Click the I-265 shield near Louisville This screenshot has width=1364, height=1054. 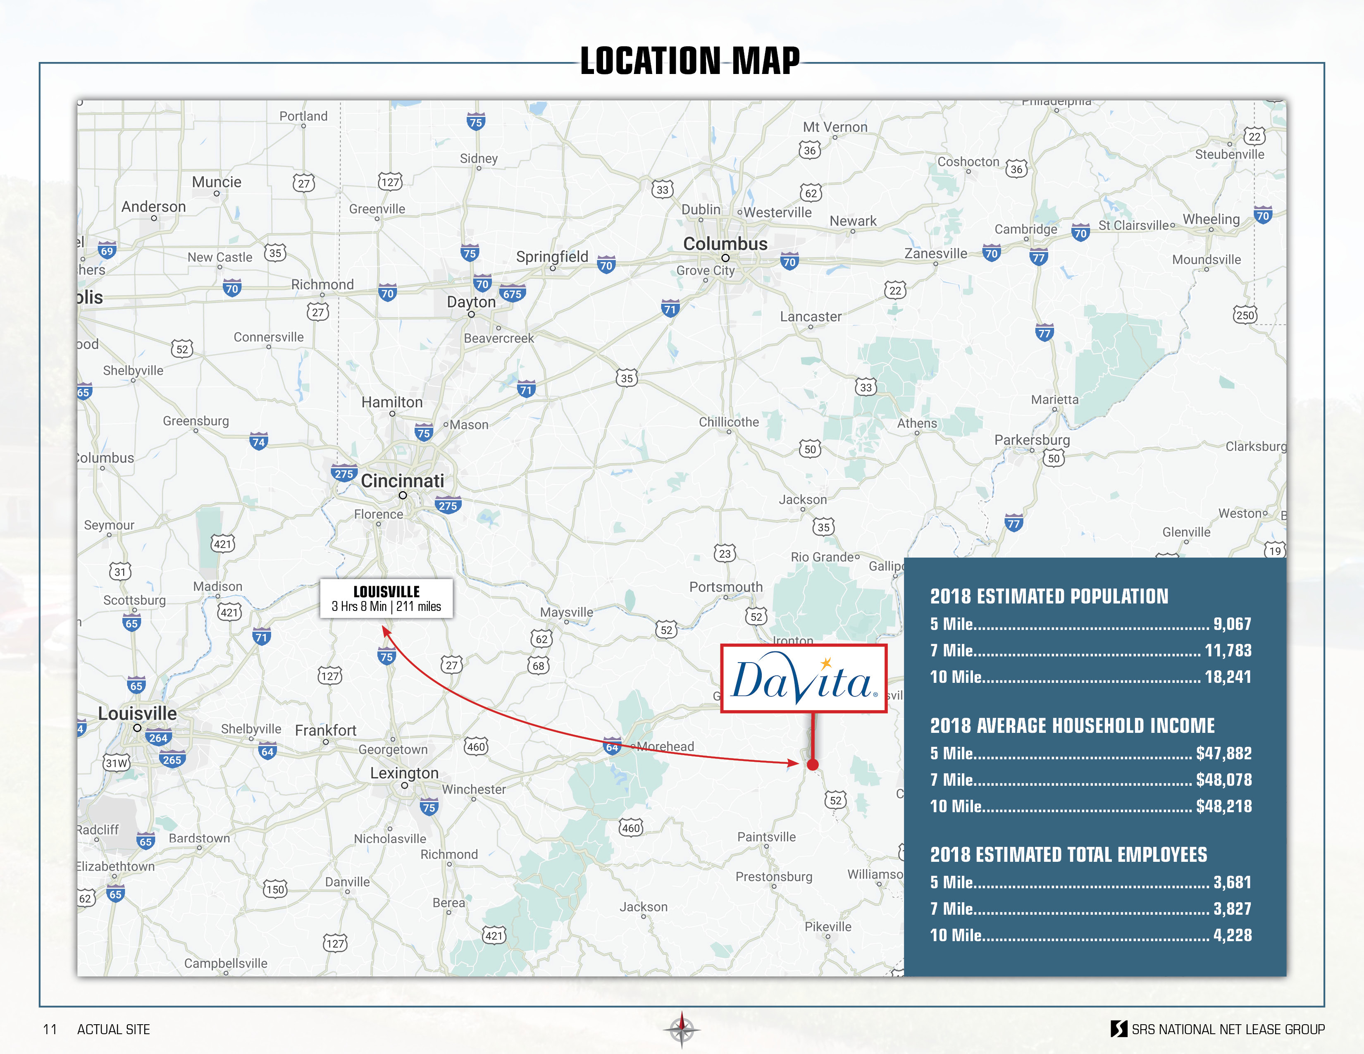[172, 759]
